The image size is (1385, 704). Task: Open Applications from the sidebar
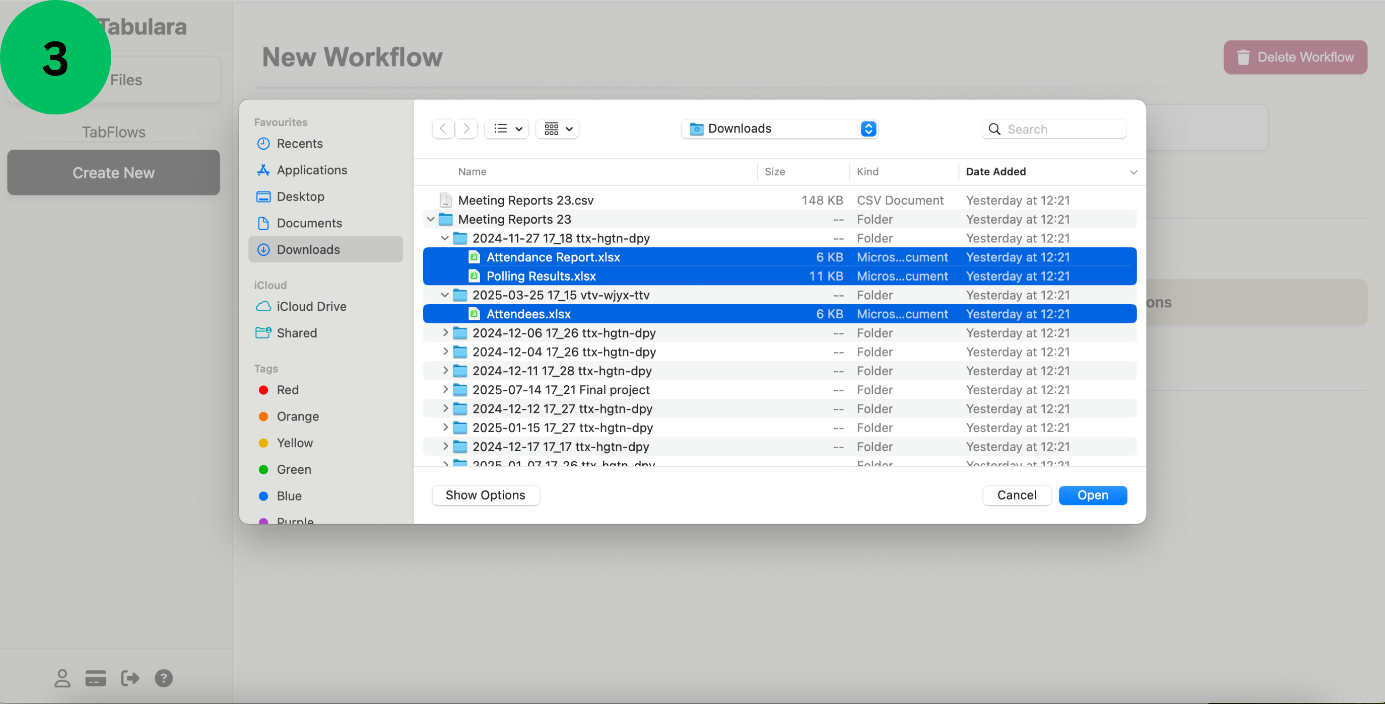pos(312,170)
